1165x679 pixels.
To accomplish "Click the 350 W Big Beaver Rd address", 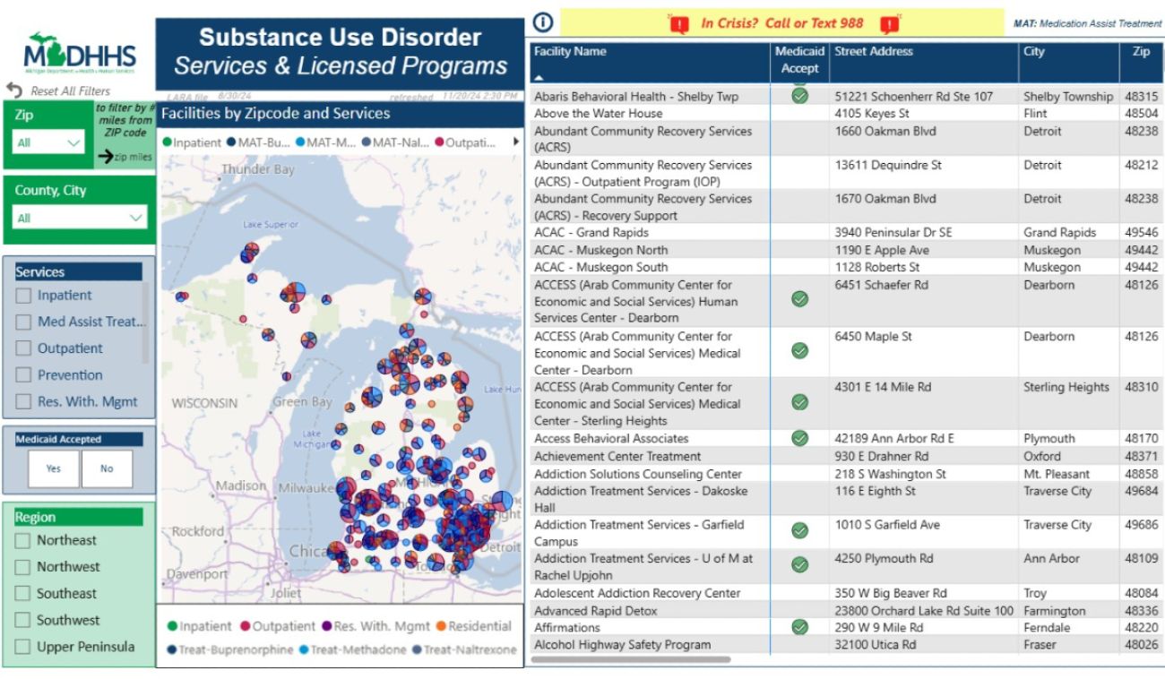I will 891,593.
